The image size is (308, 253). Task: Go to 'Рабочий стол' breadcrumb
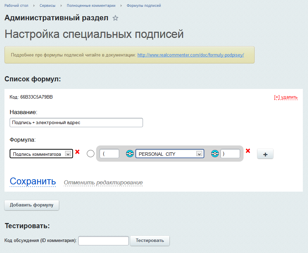16,6
